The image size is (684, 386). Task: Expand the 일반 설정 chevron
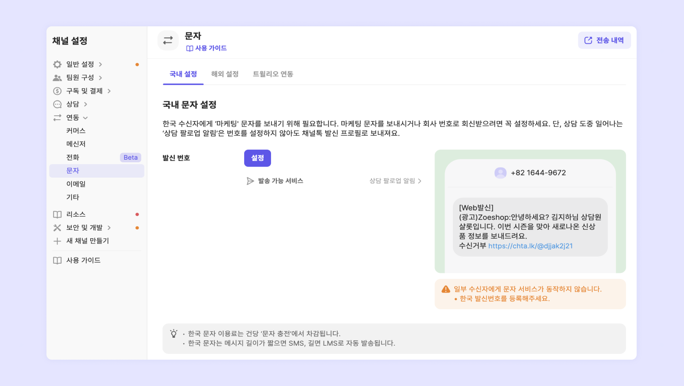(100, 64)
